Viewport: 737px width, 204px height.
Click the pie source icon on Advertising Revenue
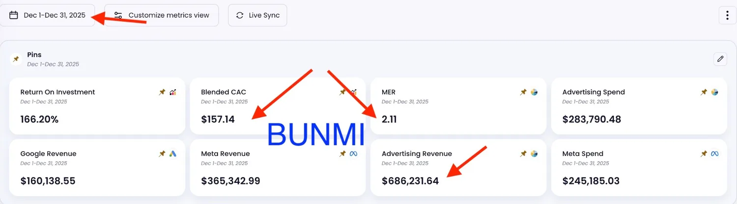pos(534,154)
